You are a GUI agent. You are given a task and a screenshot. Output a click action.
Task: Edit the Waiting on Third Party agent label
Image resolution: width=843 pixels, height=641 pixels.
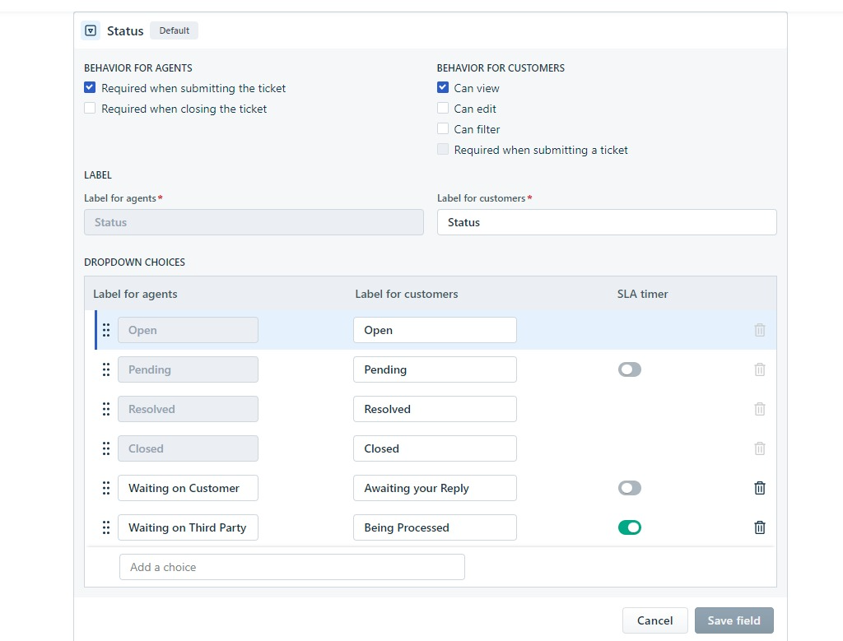pyautogui.click(x=188, y=527)
